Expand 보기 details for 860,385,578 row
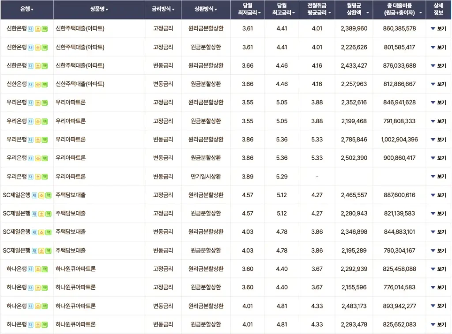The image size is (452, 334). [x=438, y=29]
